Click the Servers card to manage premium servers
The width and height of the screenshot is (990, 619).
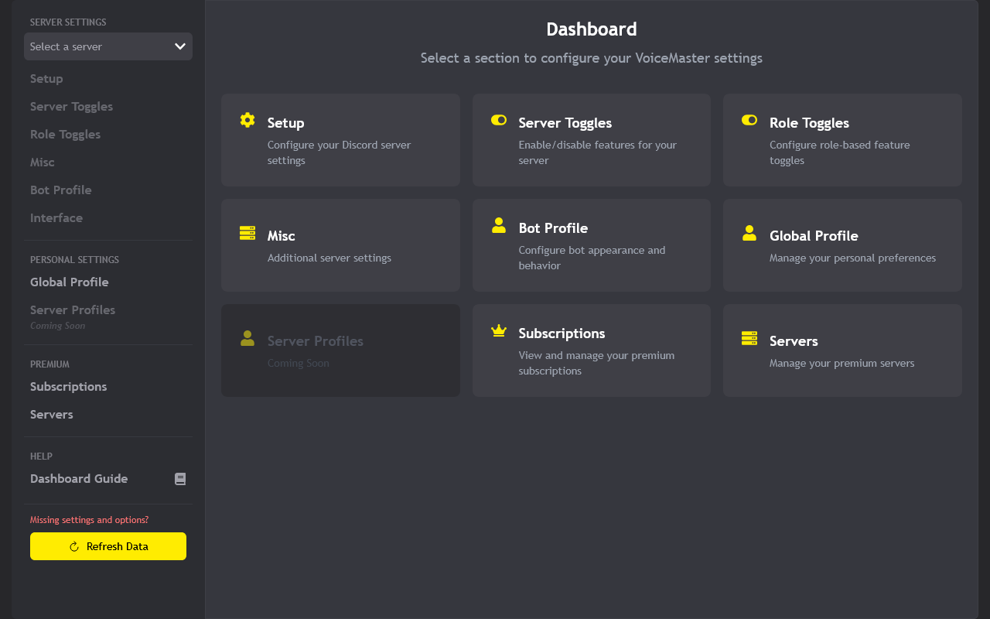841,350
